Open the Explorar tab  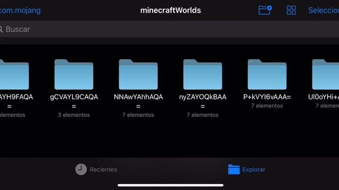pos(247,169)
